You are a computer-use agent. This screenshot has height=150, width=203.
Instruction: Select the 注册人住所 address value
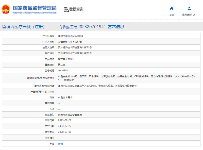tap(75, 47)
